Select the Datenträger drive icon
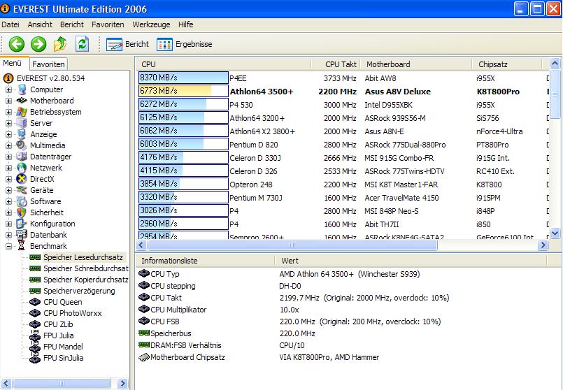Viewport: 563px width, 390px height. [22, 157]
